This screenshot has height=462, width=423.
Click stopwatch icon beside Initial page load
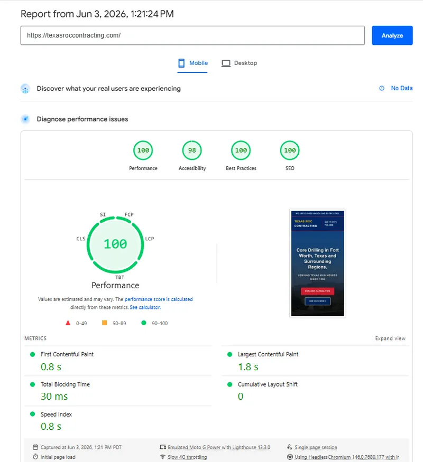pyautogui.click(x=35, y=457)
